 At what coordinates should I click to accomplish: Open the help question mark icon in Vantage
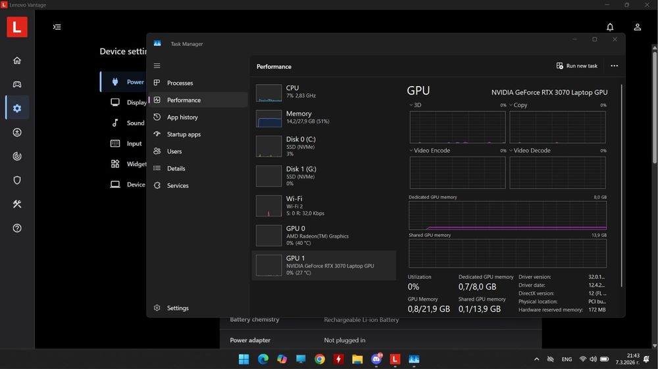17,228
